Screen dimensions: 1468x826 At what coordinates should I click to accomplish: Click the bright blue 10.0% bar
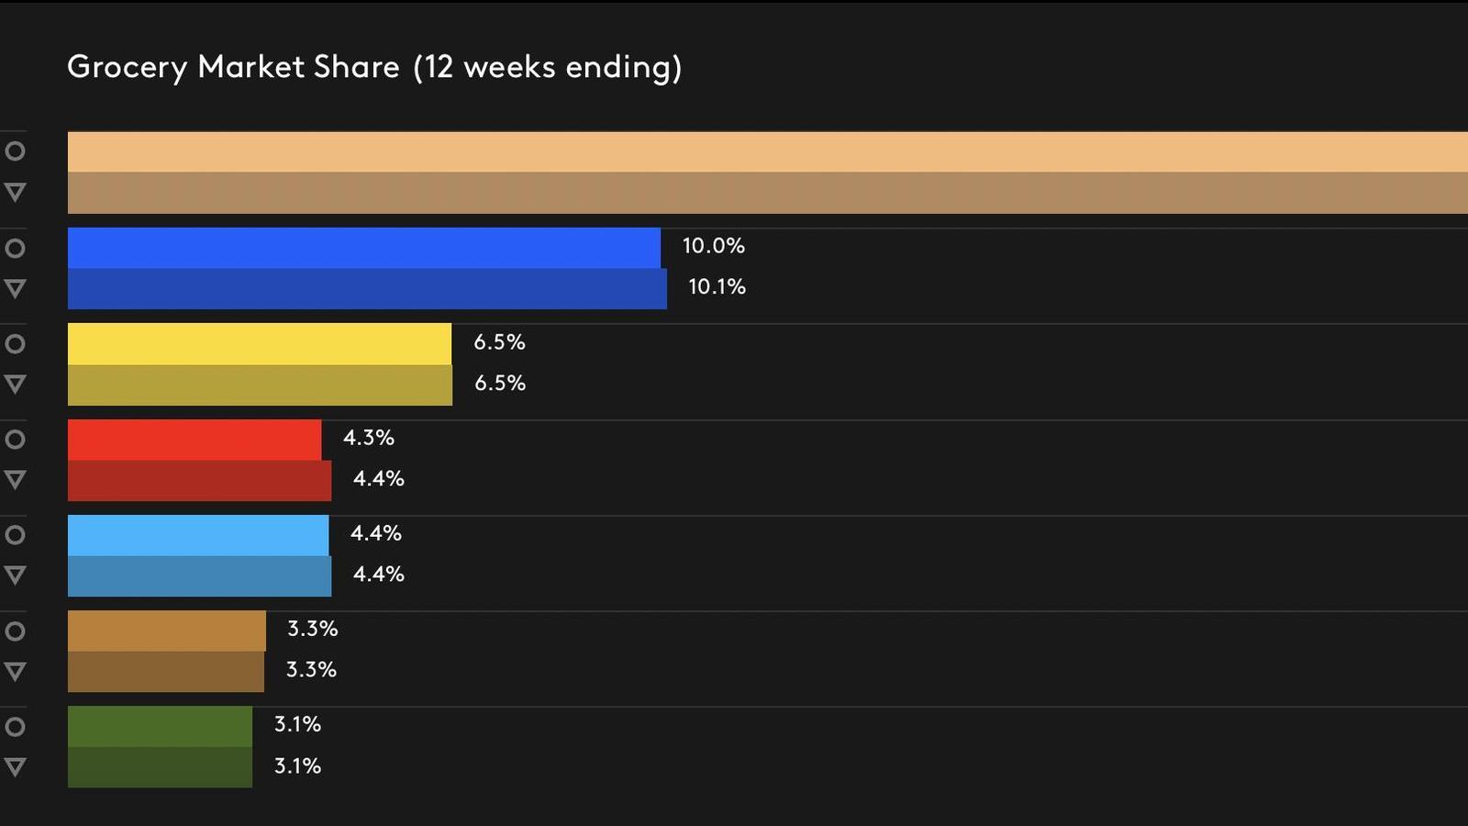pos(363,248)
